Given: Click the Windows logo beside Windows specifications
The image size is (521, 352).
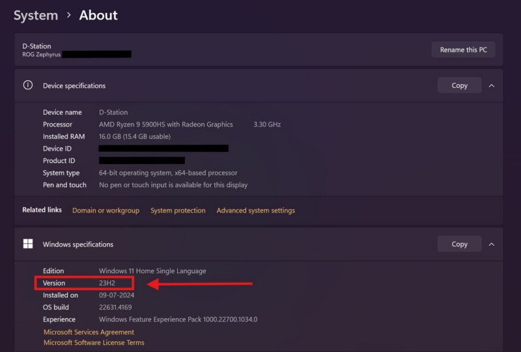Looking at the screenshot, I should coord(28,244).
